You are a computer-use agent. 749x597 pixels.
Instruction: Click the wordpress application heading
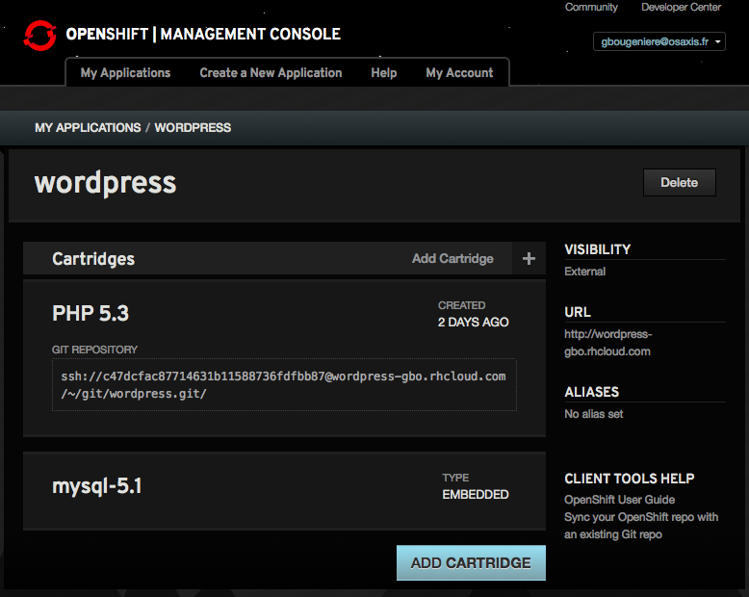pyautogui.click(x=106, y=184)
